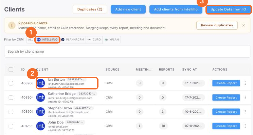253x135 pixels.
Task: Click the Intelliflo avatar icon for John Doe
Action: [40, 126]
